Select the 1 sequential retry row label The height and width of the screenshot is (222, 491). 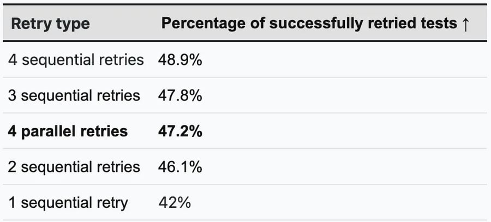coord(68,203)
